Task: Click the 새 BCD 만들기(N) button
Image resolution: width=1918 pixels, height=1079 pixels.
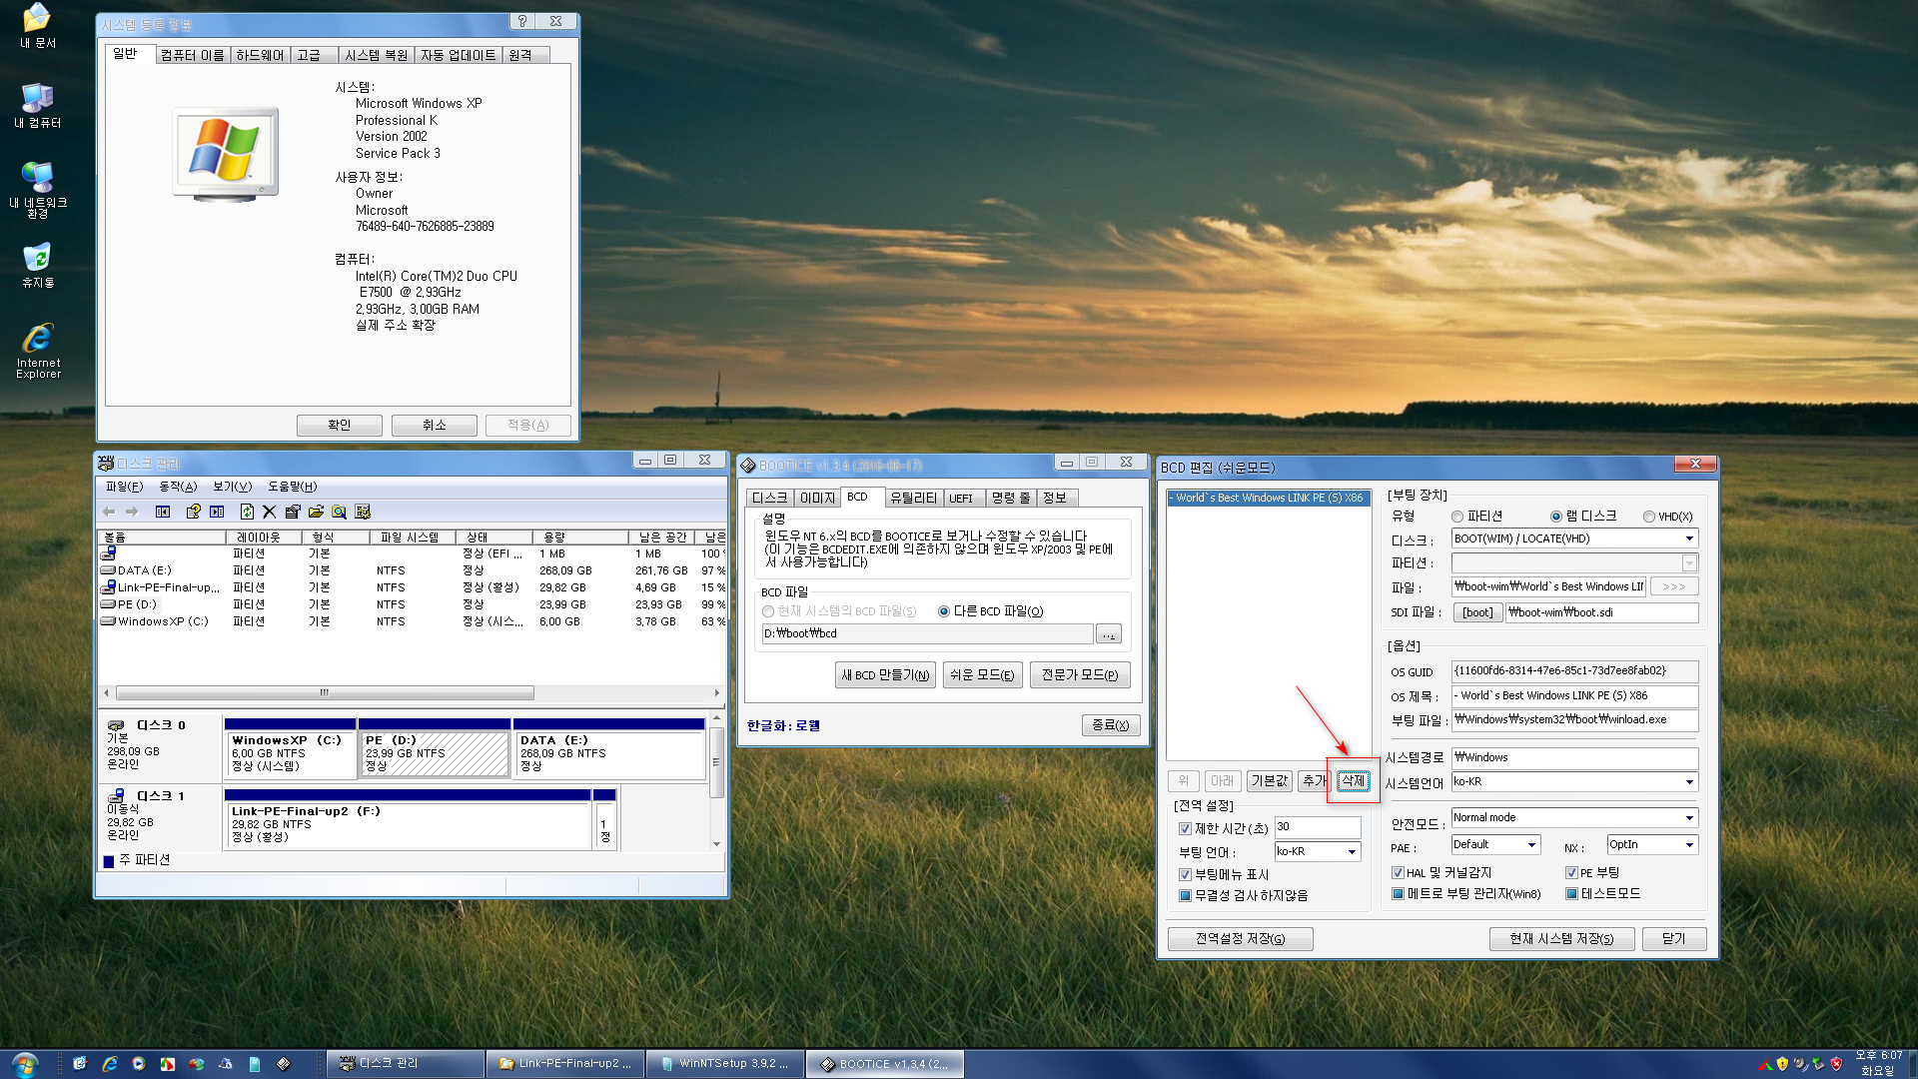Action: (x=885, y=675)
